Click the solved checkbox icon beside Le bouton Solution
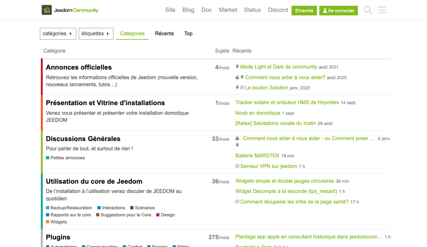Screen dimensions: 427x247 tap(242, 88)
